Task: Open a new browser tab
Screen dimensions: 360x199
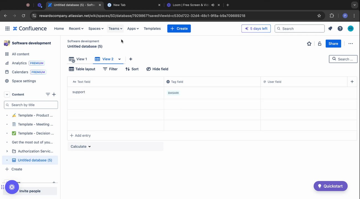Action: [228, 5]
